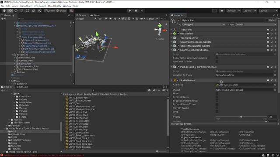Select the Rotate tool in toolbar
Viewport: 280px width, 157px height.
tap(16, 10)
